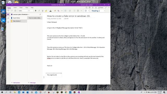Undo the last action
The width and height of the screenshot is (167, 94).
8,11
